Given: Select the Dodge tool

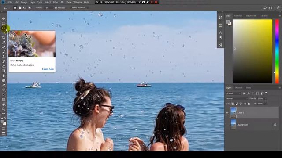Looking at the screenshot, I should tap(4, 80).
